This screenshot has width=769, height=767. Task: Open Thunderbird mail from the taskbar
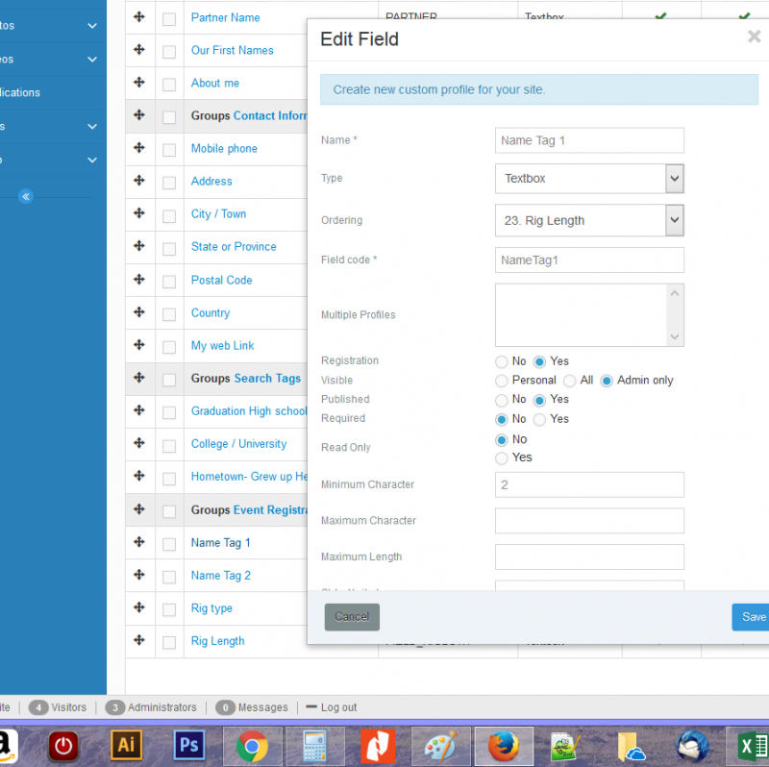click(x=692, y=745)
